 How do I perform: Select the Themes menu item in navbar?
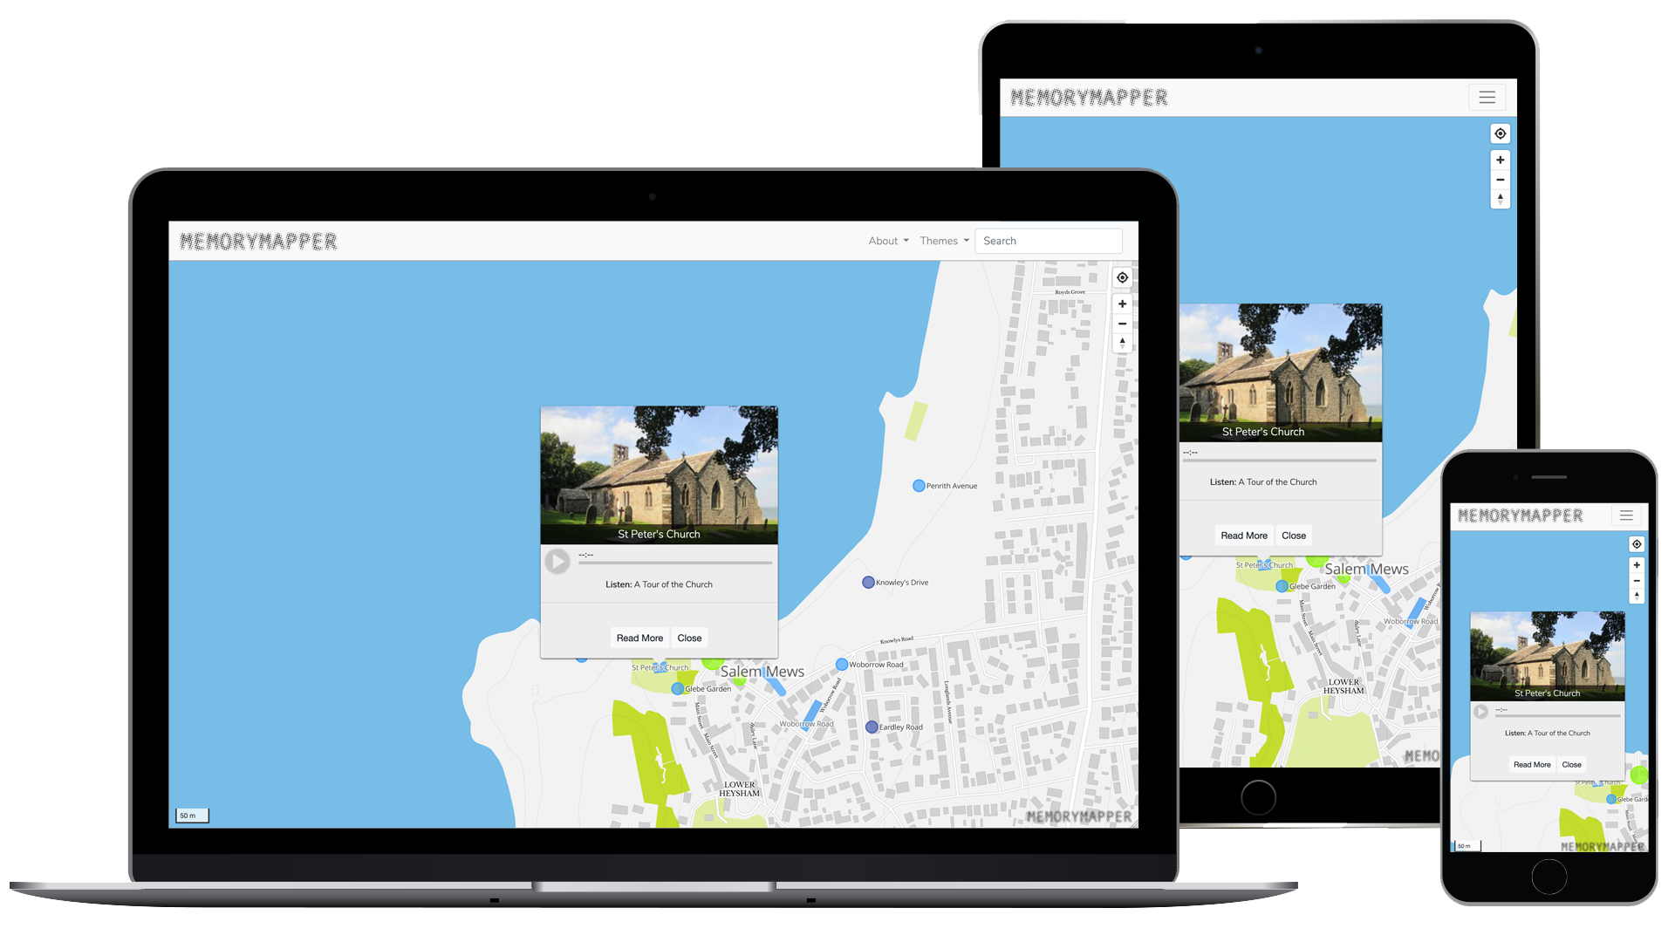pyautogui.click(x=941, y=241)
